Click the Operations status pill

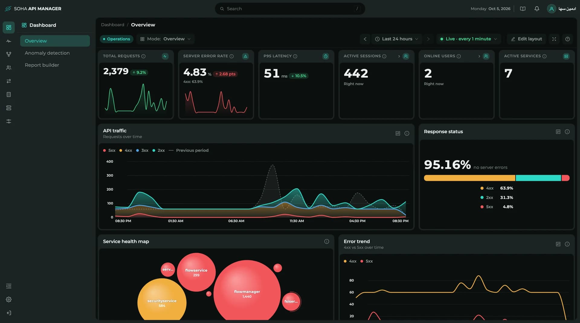(117, 39)
